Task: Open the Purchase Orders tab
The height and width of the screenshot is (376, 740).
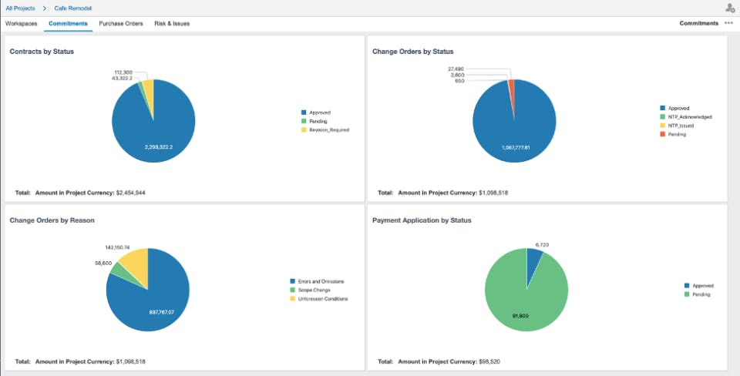Action: pos(121,24)
